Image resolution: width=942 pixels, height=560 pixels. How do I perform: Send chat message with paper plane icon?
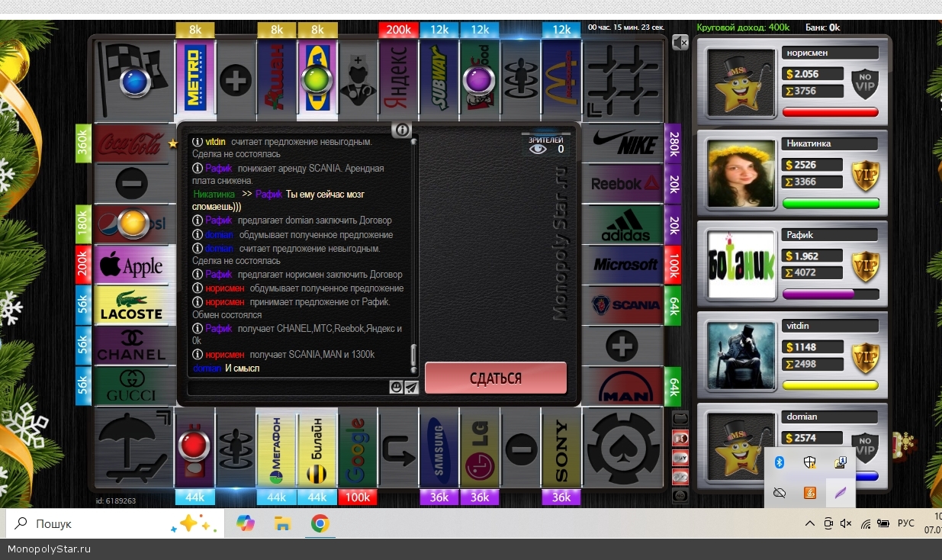[411, 388]
